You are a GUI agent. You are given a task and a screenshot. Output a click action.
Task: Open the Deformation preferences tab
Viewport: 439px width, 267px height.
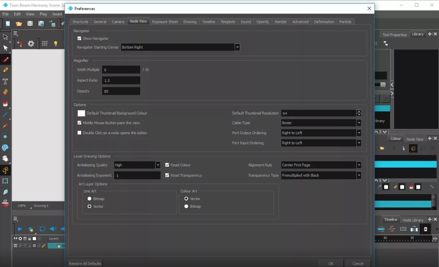click(324, 22)
